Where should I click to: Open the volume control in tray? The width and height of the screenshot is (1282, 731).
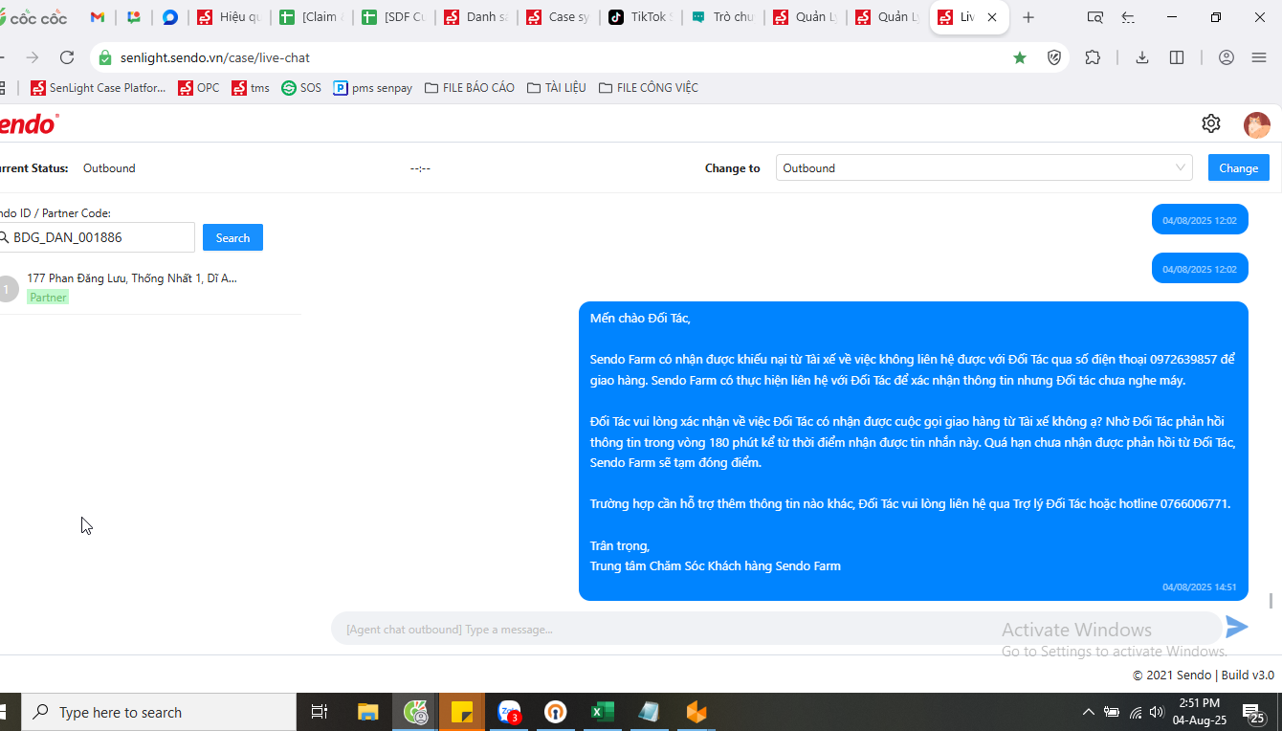1158,712
